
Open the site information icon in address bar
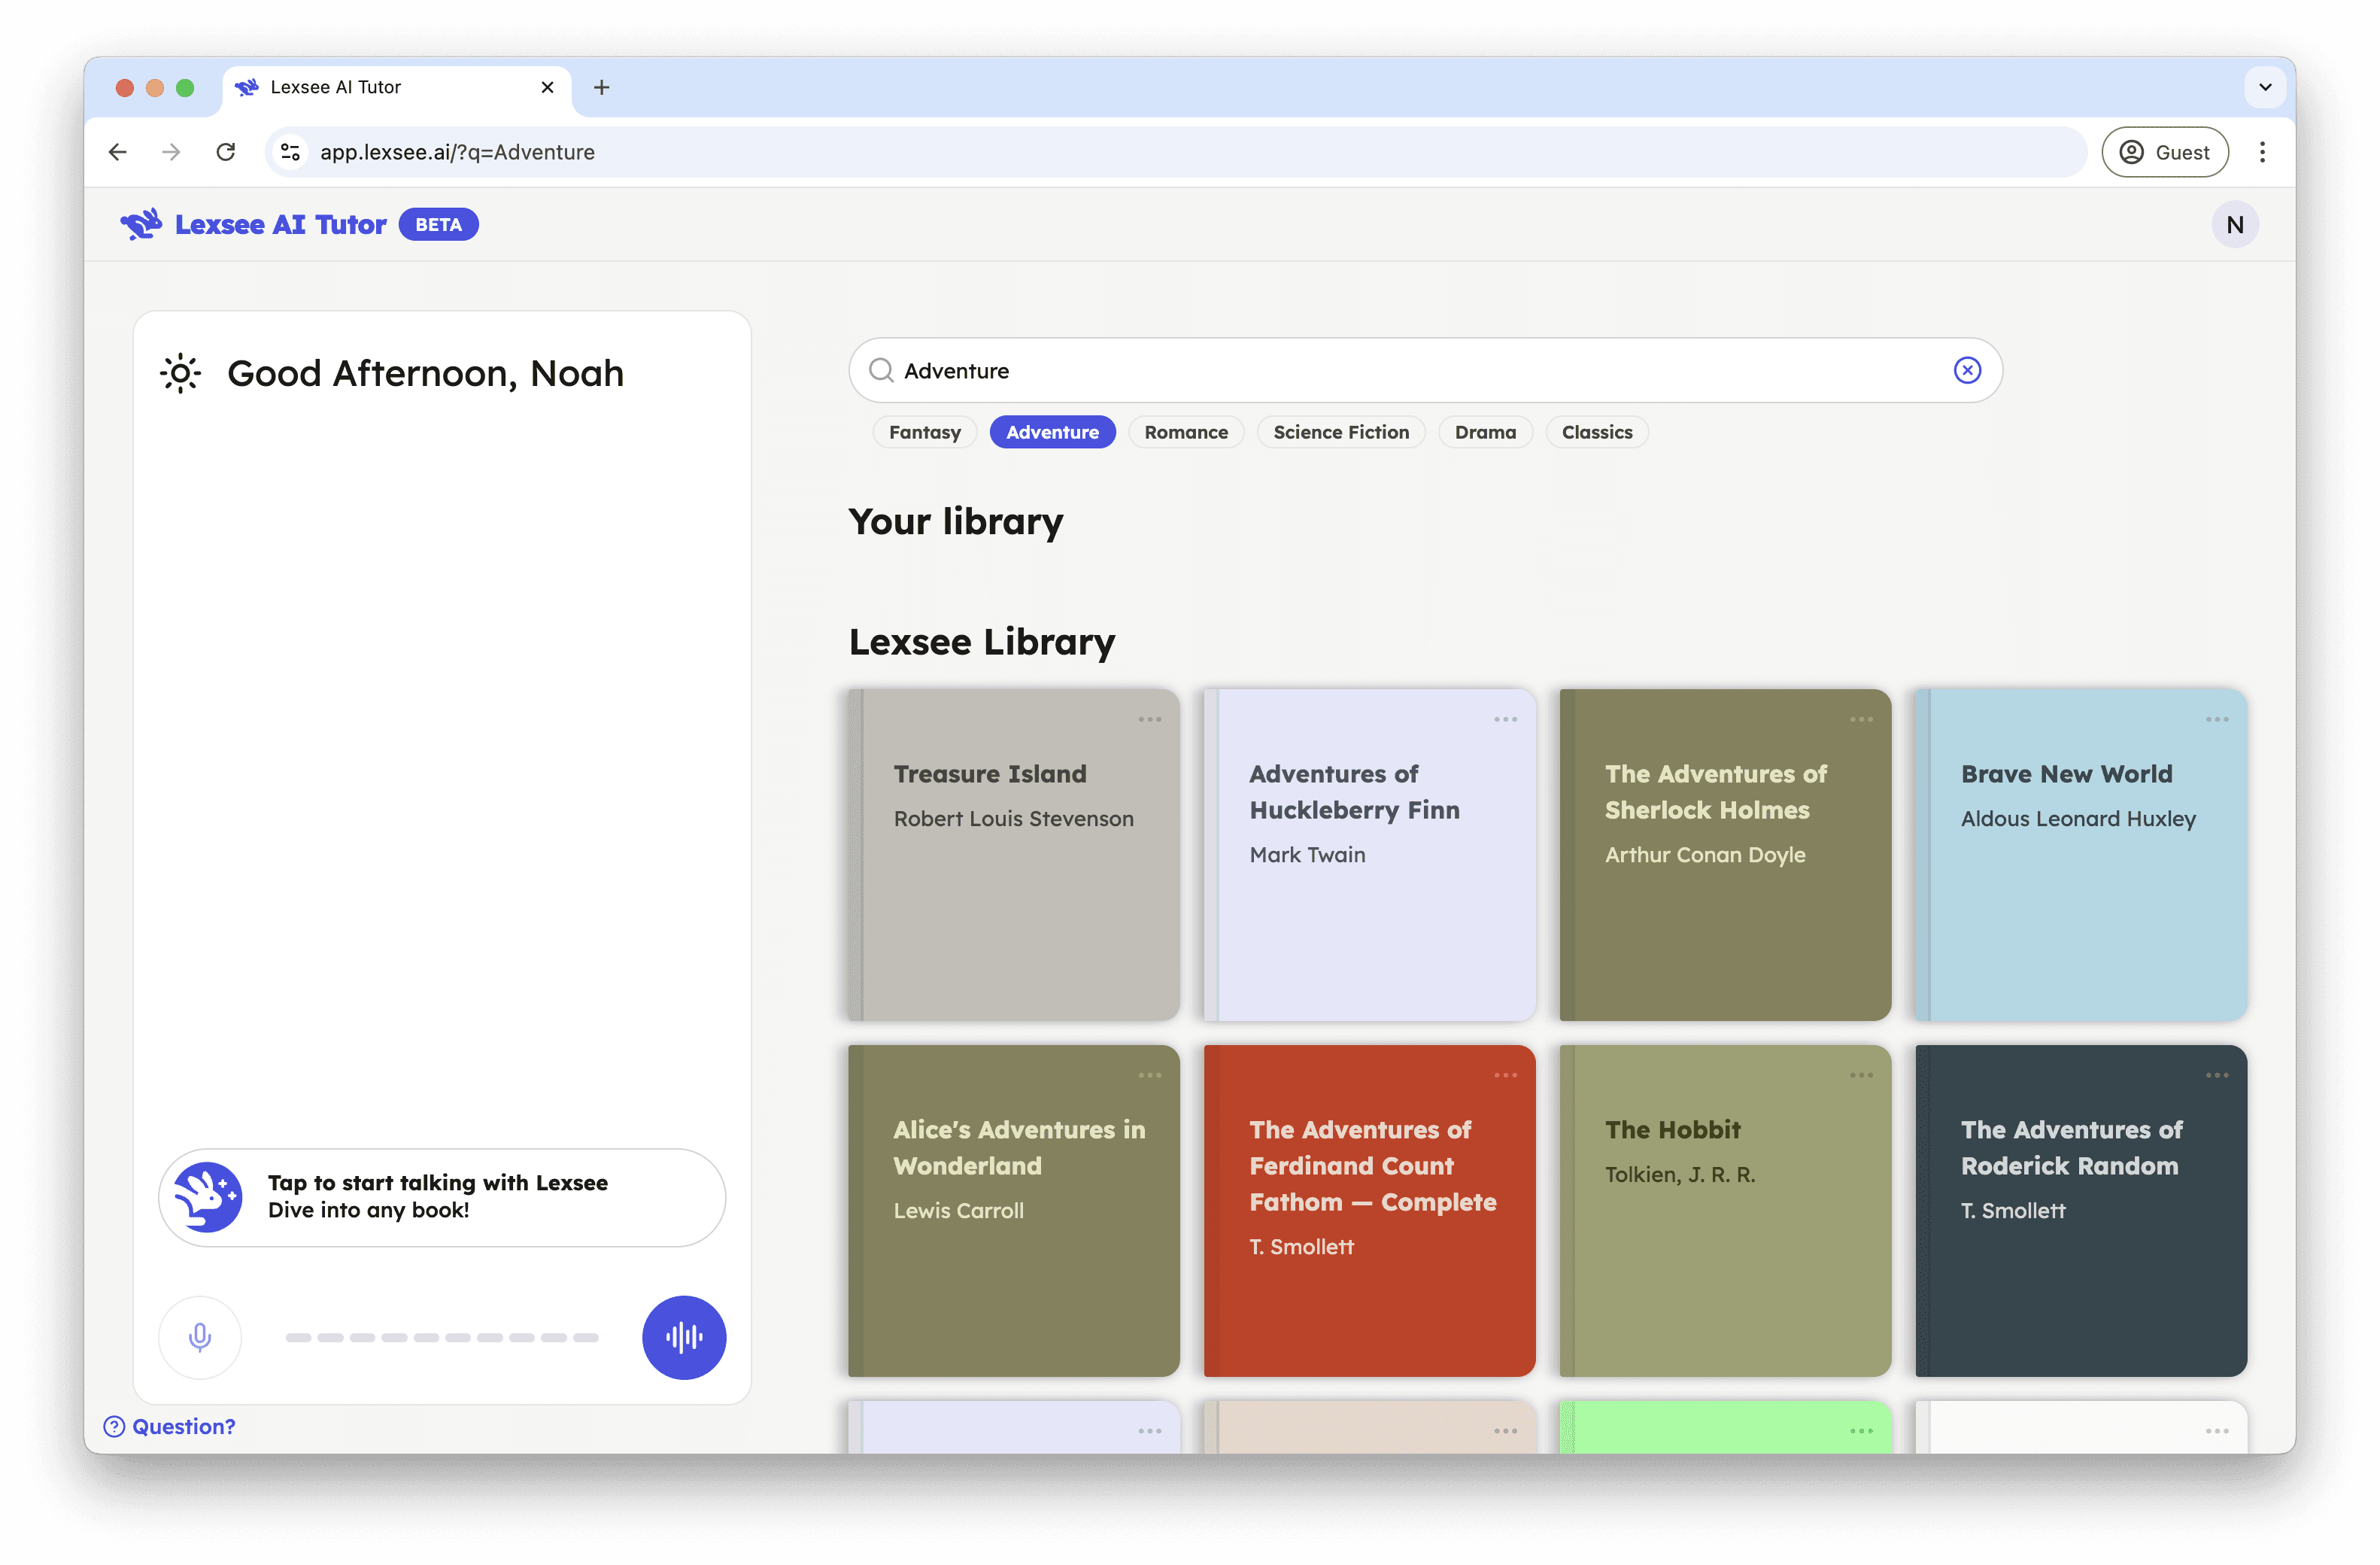point(290,152)
